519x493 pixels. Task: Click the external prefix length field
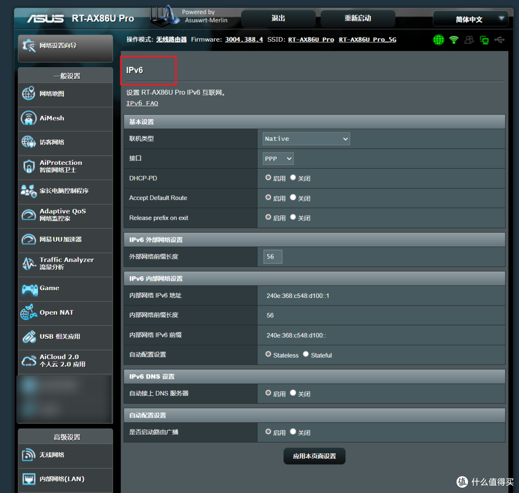tap(273, 257)
